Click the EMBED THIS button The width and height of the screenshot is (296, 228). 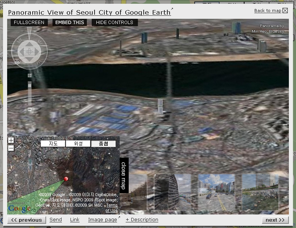click(x=70, y=23)
